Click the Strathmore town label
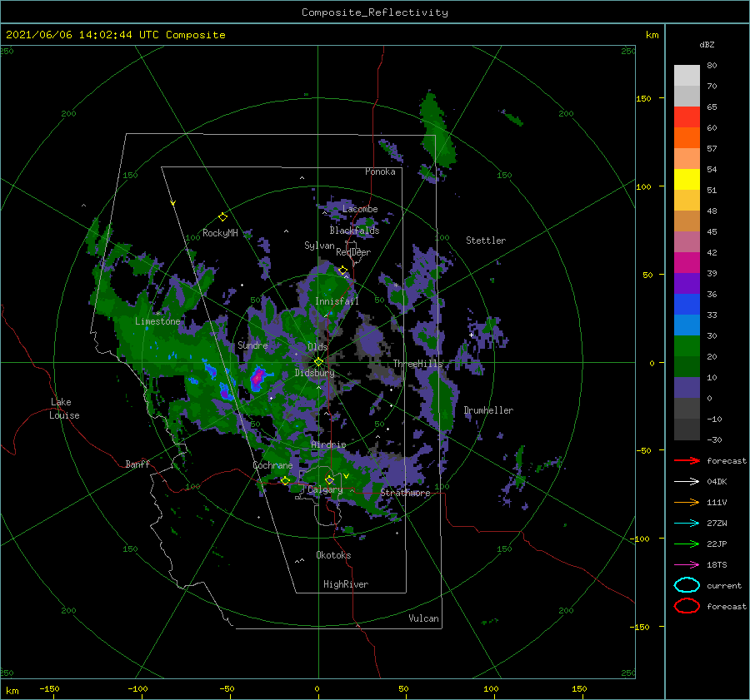 click(x=405, y=493)
